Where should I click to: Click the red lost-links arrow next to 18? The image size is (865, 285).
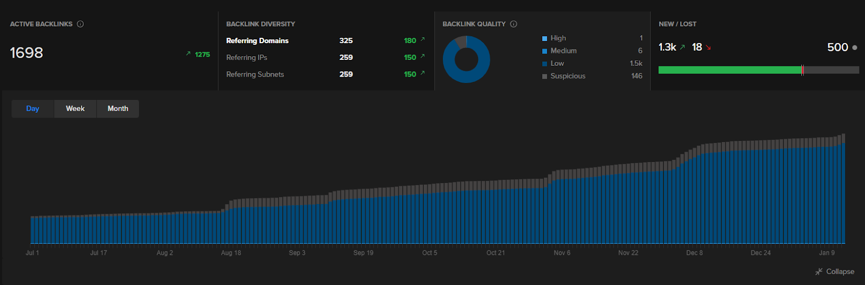click(708, 47)
